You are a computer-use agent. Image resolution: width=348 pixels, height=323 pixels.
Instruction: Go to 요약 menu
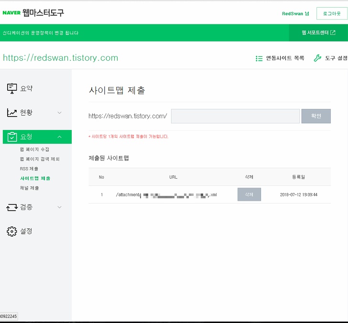[x=26, y=88]
